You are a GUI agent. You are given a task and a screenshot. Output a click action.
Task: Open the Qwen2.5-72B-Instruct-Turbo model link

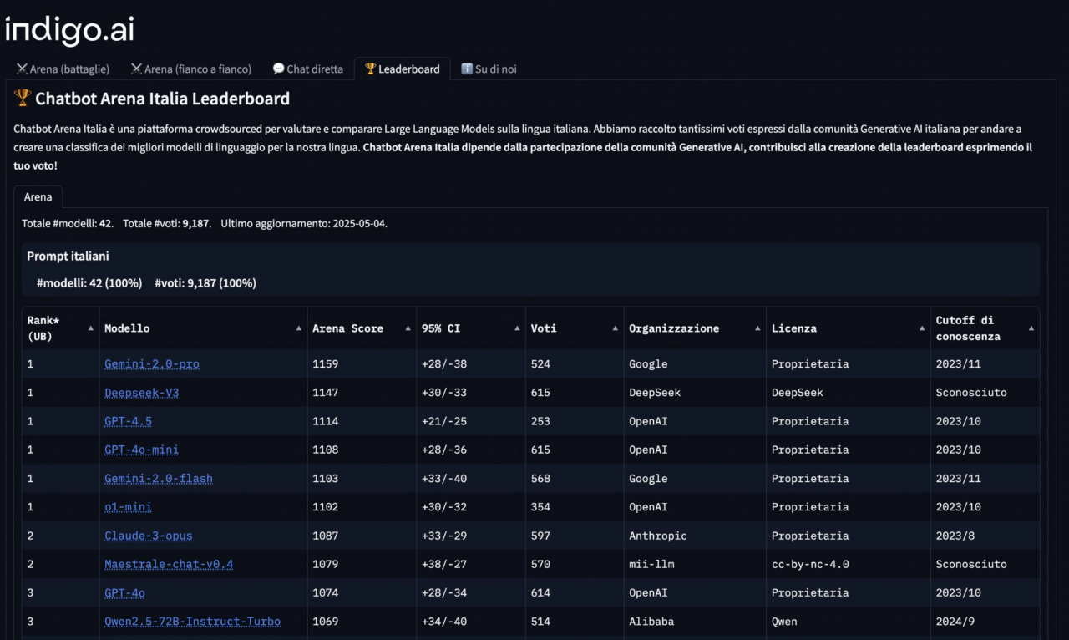coord(192,622)
